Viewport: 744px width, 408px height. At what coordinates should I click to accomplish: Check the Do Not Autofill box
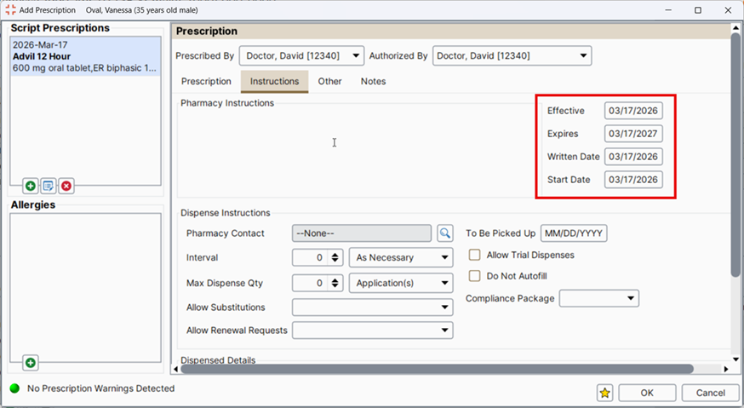coord(475,276)
